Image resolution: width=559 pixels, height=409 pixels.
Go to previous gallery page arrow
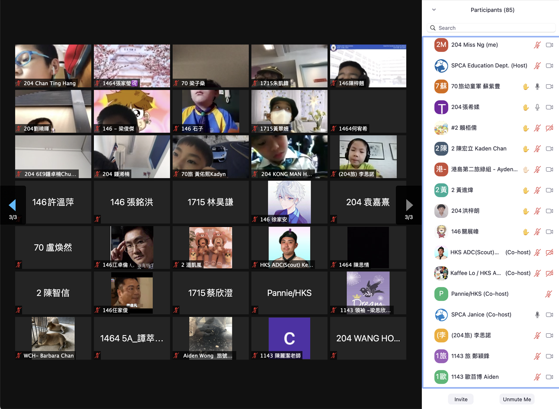coord(13,205)
